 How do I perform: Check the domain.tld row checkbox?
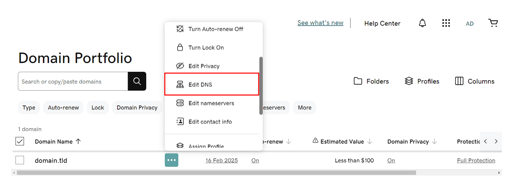[20, 160]
